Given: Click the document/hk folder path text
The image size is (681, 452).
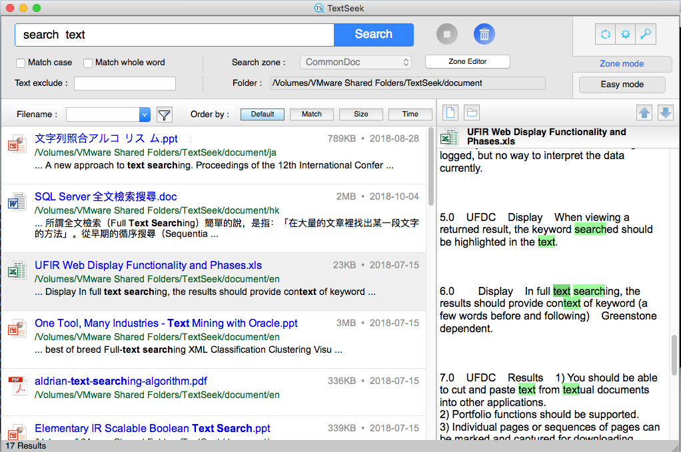Looking at the screenshot, I should [x=157, y=210].
